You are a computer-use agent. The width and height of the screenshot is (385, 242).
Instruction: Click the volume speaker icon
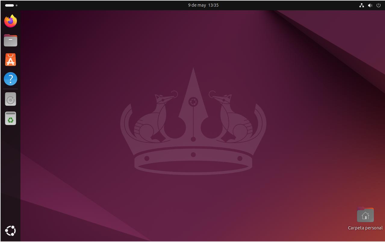tap(370, 5)
